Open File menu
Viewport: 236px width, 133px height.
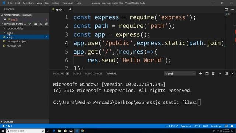10,3
